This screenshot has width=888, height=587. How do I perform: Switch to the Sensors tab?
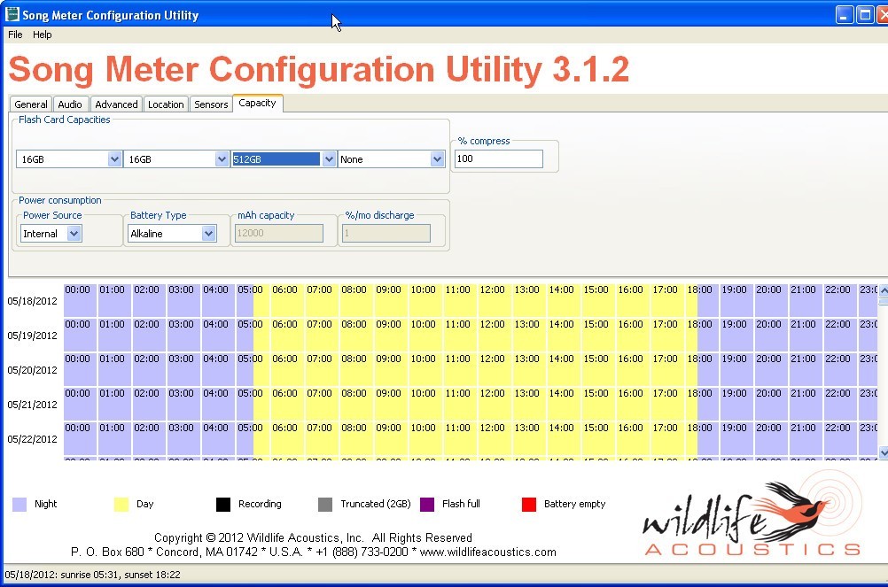tap(210, 104)
